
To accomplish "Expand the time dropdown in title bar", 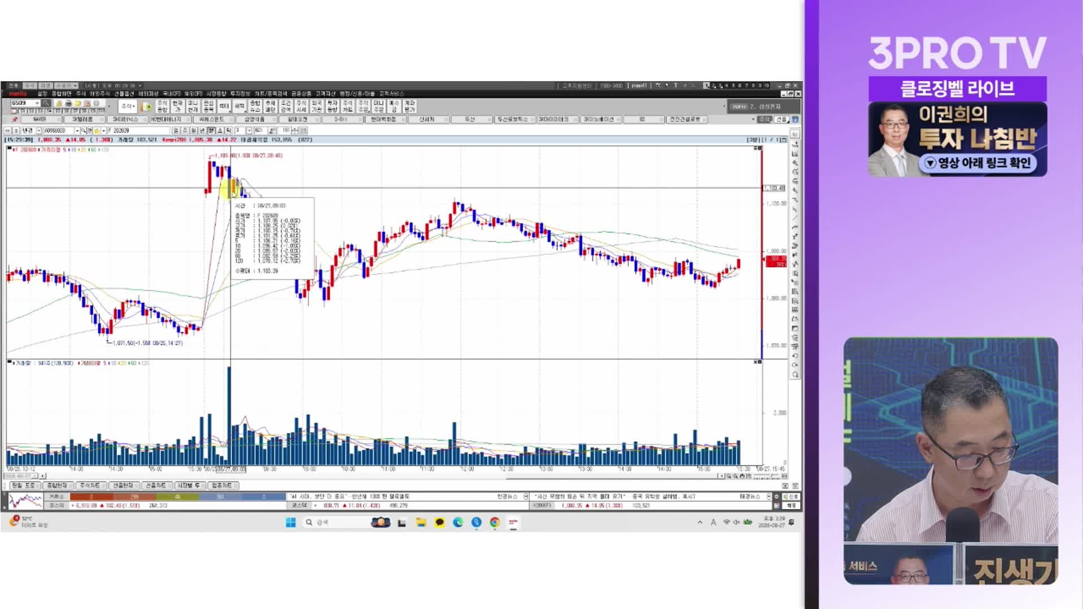I will (140, 86).
